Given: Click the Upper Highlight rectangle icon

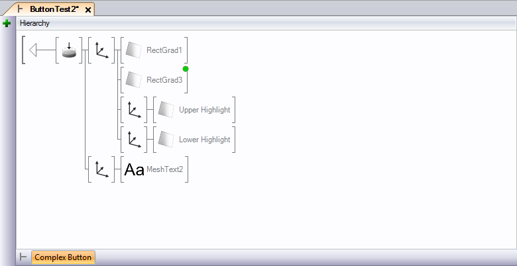Looking at the screenshot, I should pyautogui.click(x=166, y=110).
